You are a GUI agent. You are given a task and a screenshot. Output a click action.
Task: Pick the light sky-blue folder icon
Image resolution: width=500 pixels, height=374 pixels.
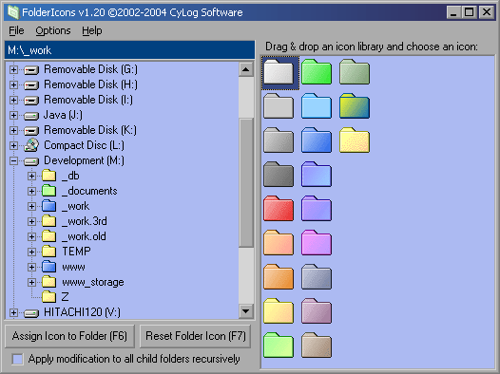pyautogui.click(x=317, y=106)
